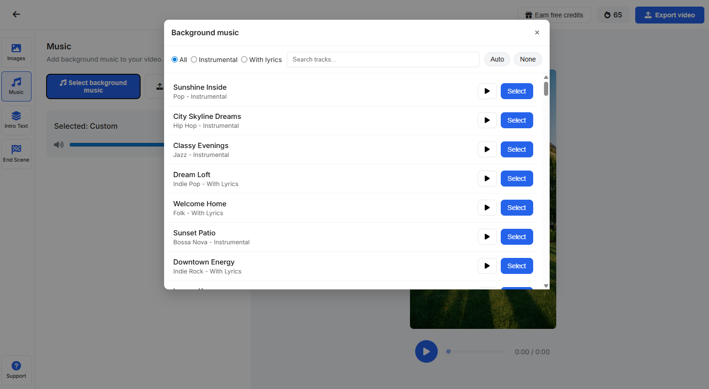Go back using the arrow icon
Screen dimensions: 709x389
pos(16,14)
